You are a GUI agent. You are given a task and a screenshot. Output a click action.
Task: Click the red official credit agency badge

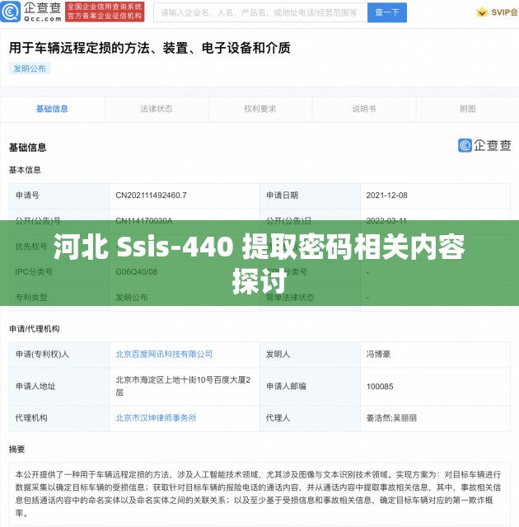pyautogui.click(x=105, y=12)
